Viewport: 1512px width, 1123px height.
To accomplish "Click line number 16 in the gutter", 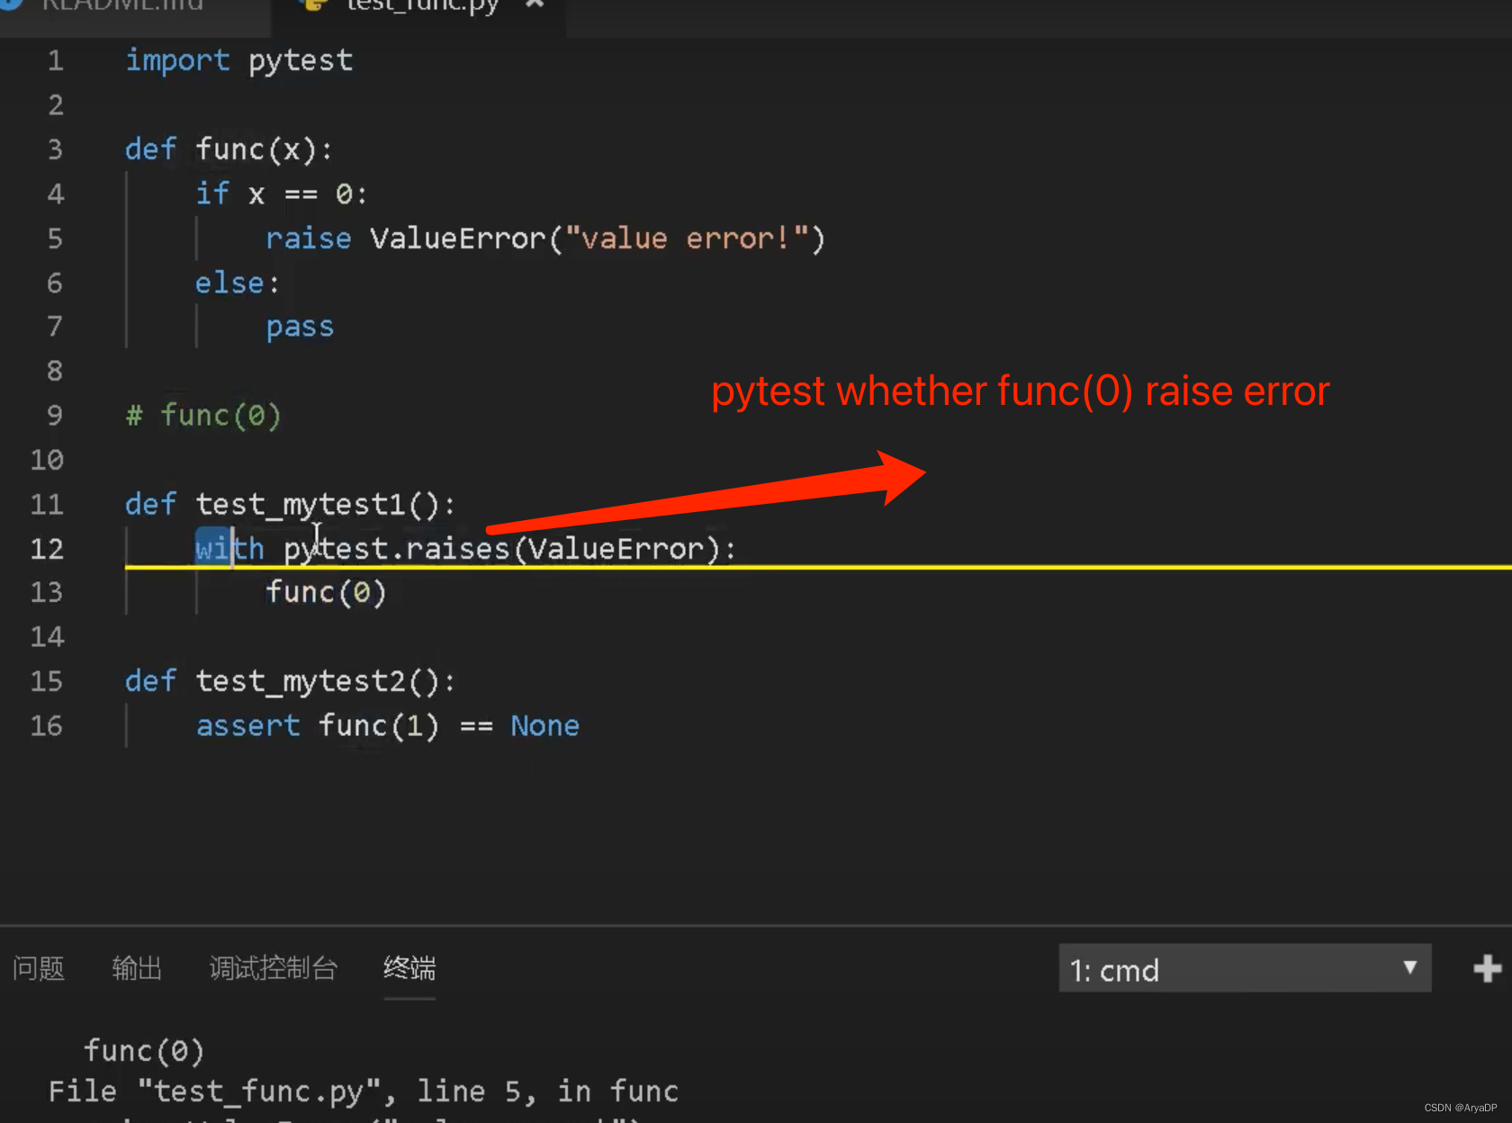I will 47,726.
